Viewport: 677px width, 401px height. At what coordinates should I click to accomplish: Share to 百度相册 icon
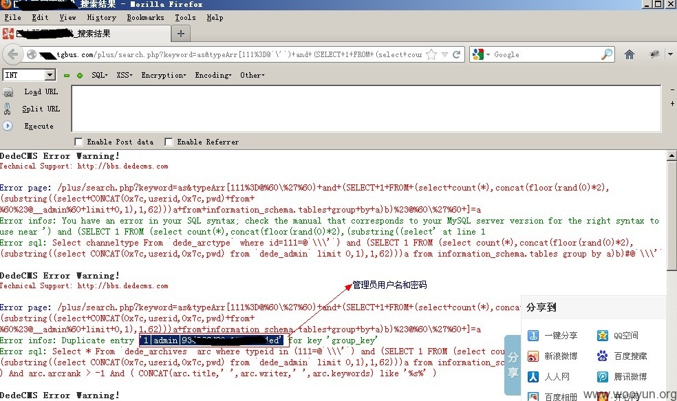533,396
